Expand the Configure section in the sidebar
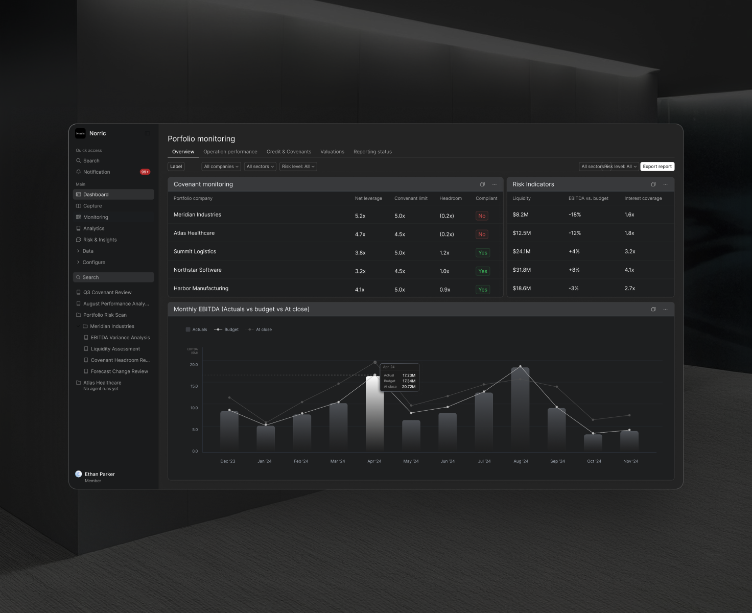752x613 pixels. pos(91,262)
